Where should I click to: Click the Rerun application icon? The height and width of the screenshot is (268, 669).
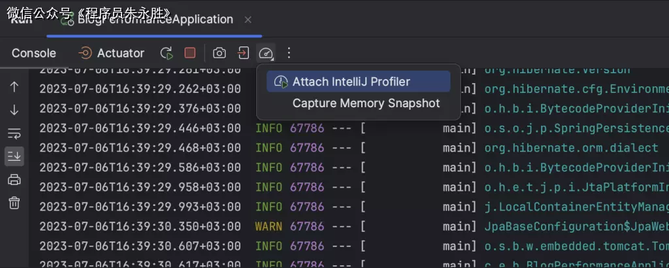coord(167,53)
